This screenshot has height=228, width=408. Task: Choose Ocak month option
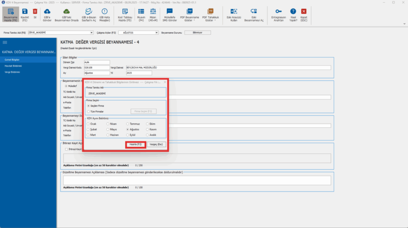88,124
